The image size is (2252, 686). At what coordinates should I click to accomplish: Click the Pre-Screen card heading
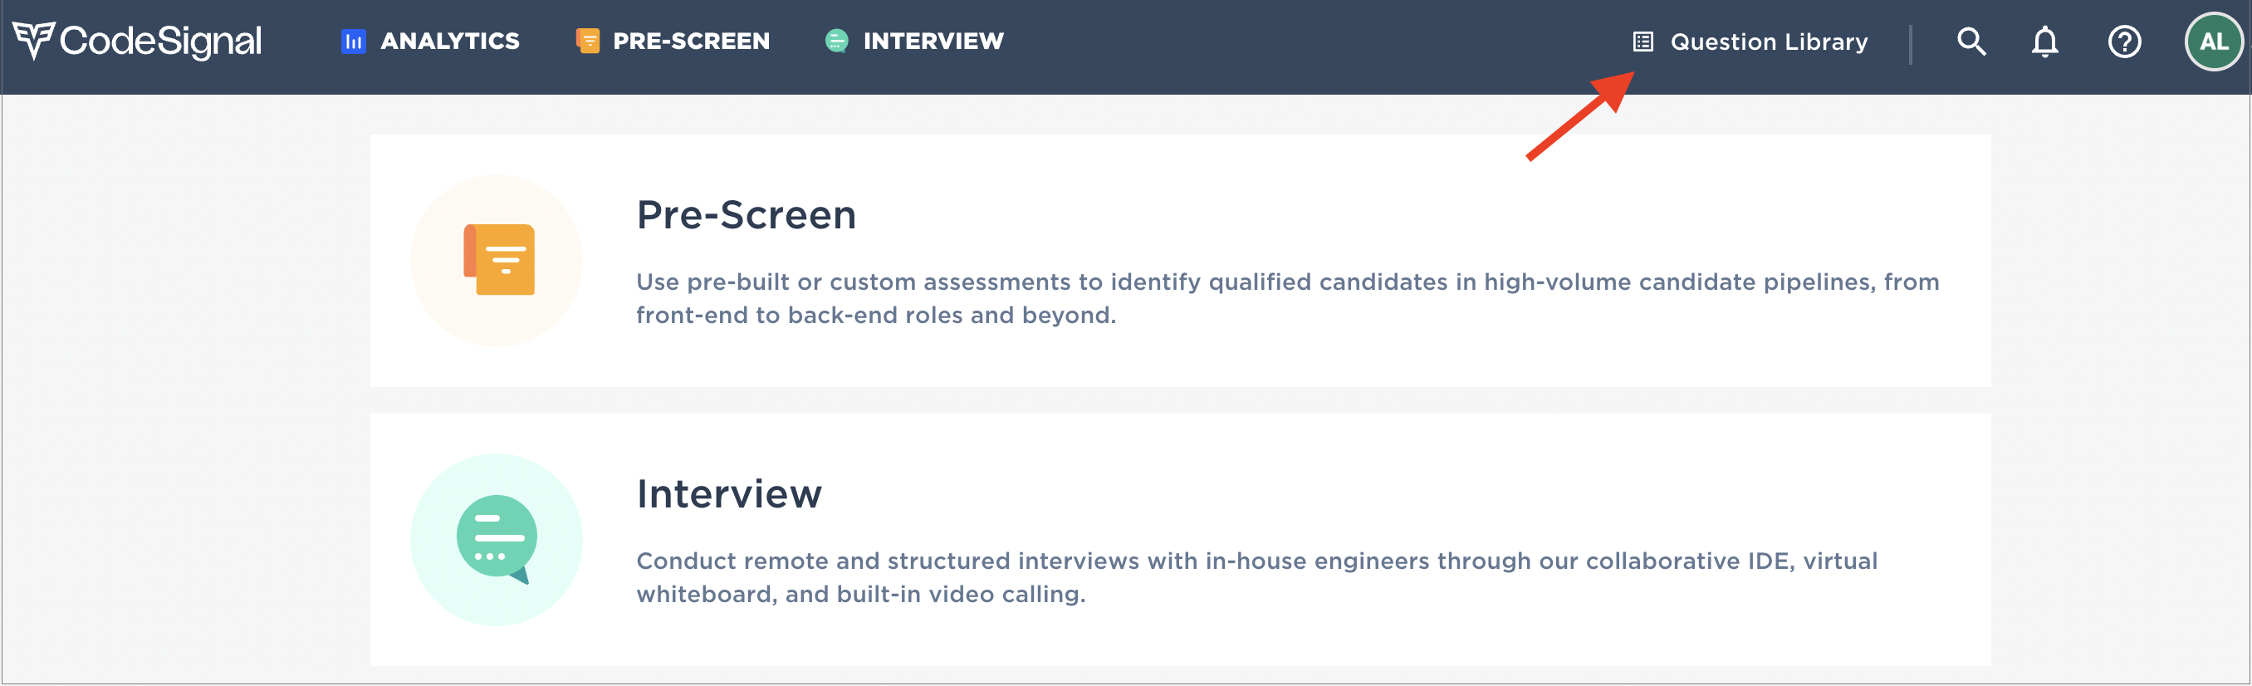point(746,215)
